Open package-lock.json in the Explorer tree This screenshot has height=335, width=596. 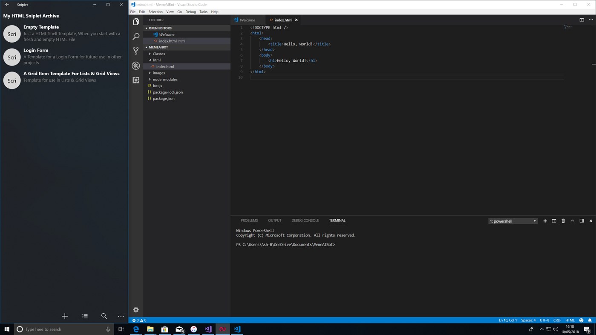coord(187,92)
